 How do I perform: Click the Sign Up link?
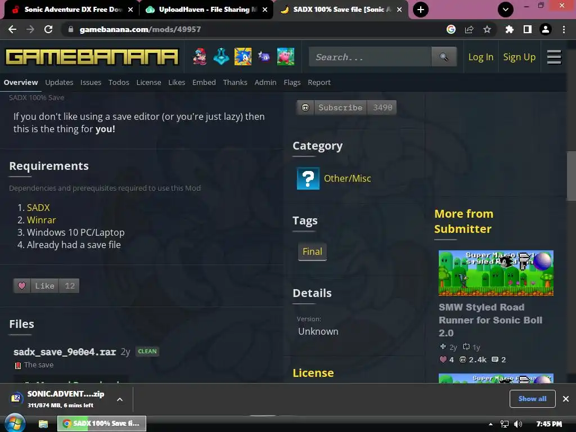(519, 57)
